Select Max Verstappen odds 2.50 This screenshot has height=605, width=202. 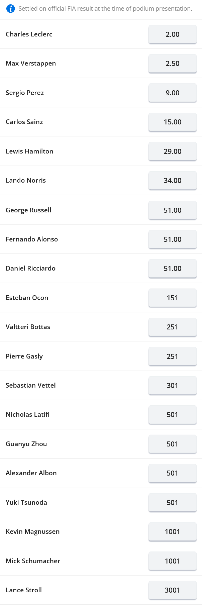point(172,64)
